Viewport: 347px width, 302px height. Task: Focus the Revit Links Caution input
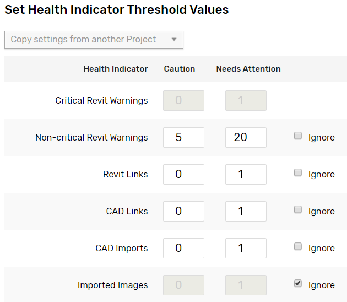coord(183,174)
